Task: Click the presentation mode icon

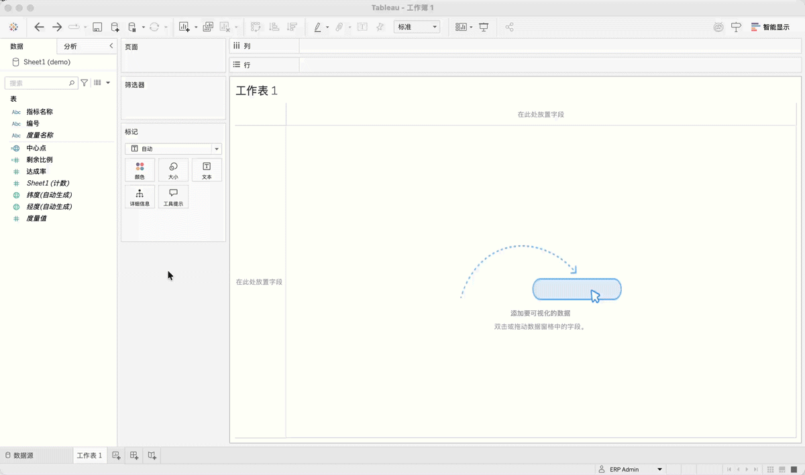Action: [x=484, y=27]
